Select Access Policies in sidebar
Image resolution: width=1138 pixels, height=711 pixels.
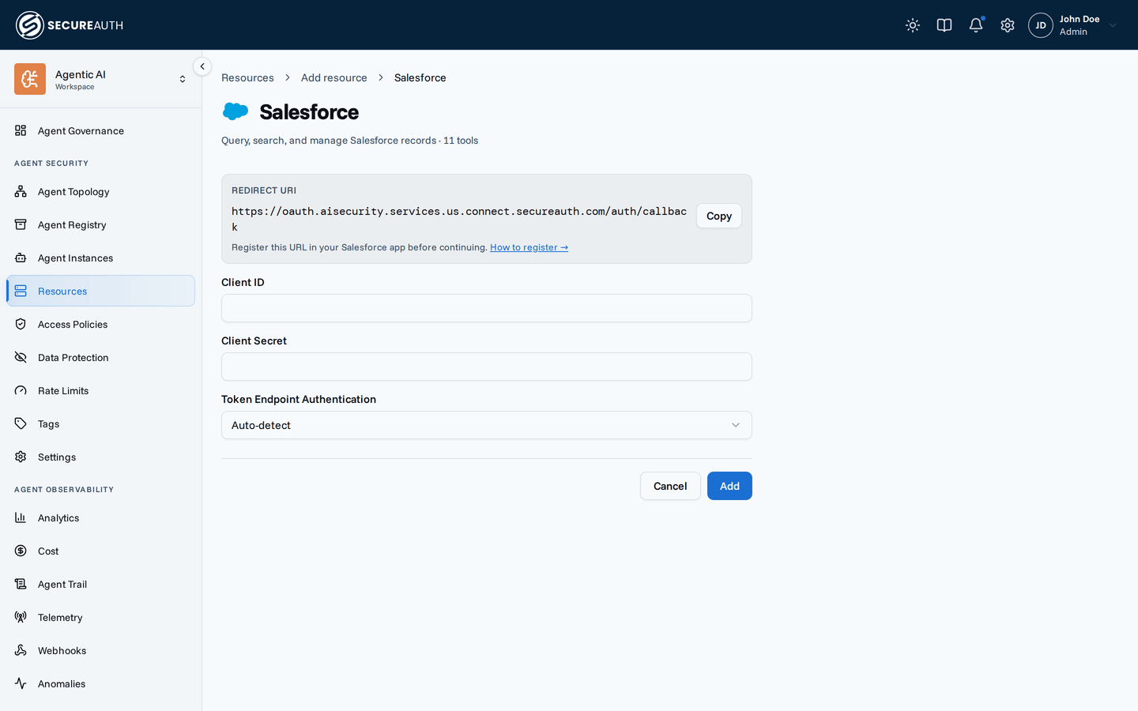point(100,324)
